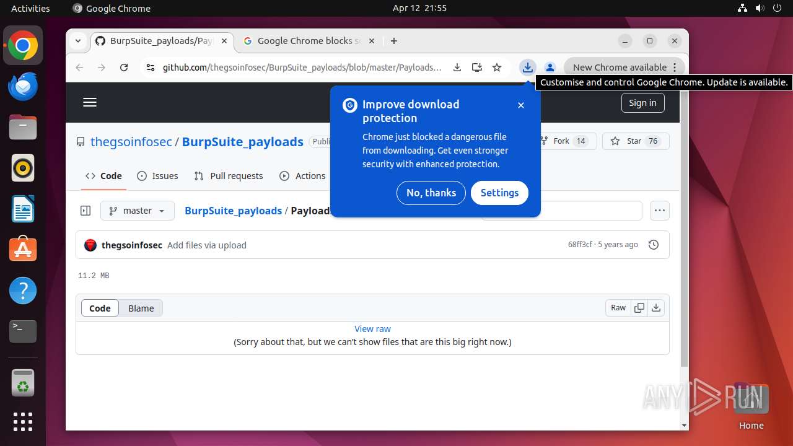Open the Home desktop folder
The image size is (793, 446).
pyautogui.click(x=751, y=406)
